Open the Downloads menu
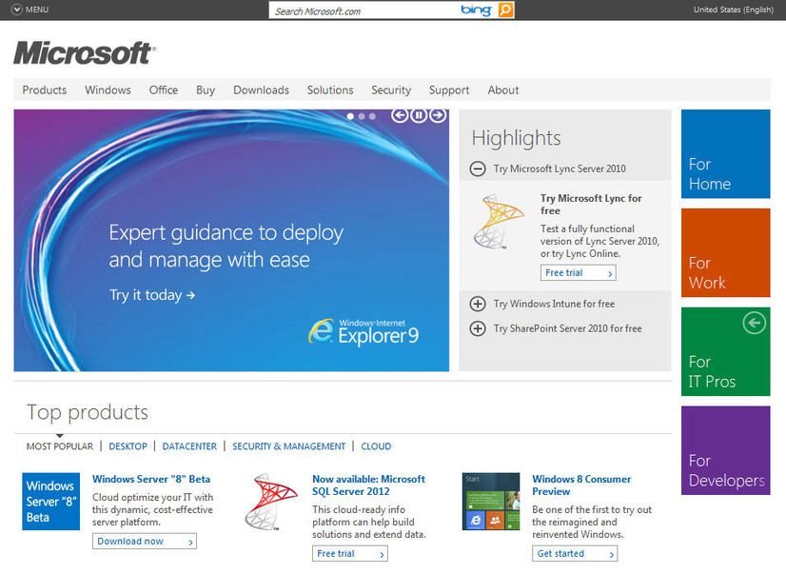Image resolution: width=786 pixels, height=574 pixels. 261,90
